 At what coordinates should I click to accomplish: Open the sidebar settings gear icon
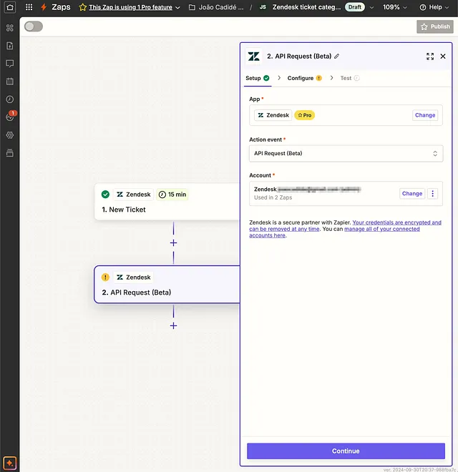coord(9,135)
